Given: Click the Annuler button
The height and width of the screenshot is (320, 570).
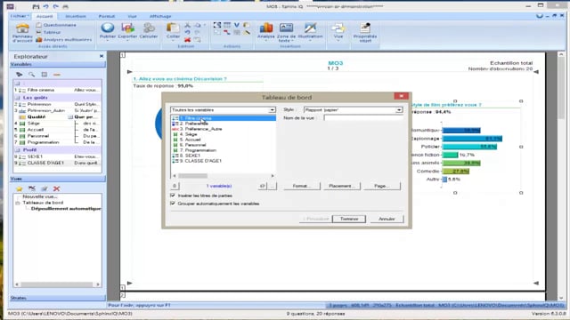Looking at the screenshot, I should pos(387,219).
